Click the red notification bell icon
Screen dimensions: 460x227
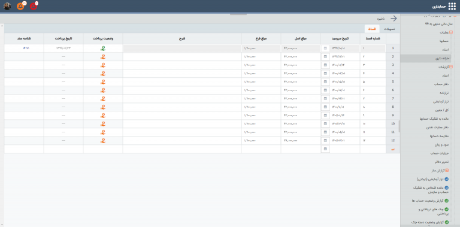pyautogui.click(x=33, y=6)
